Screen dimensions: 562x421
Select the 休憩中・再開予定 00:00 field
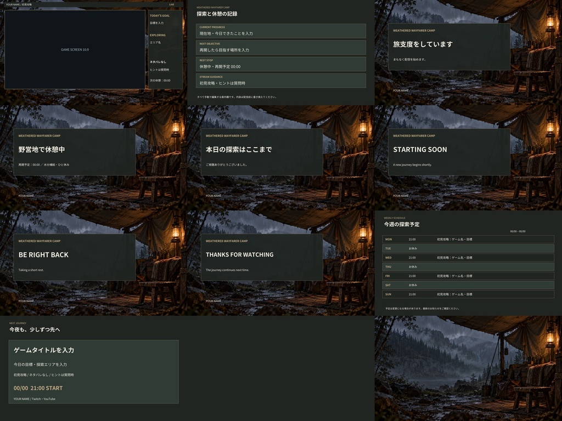click(280, 64)
